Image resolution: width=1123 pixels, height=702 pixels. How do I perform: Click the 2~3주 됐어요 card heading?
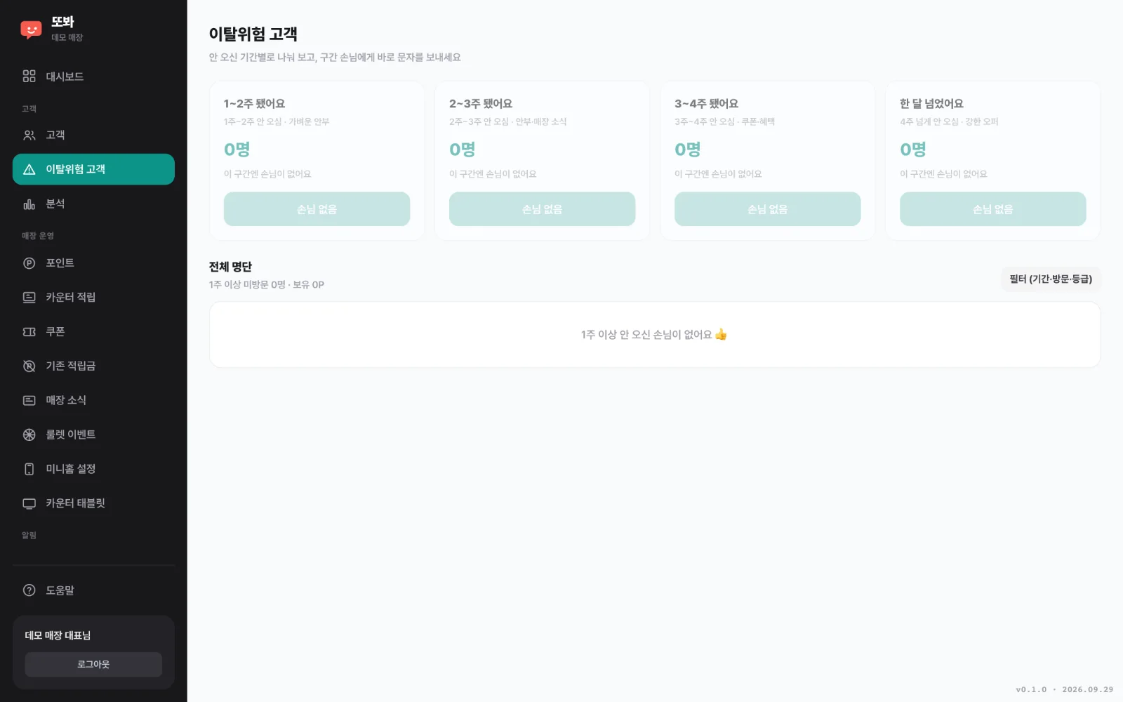(x=481, y=103)
